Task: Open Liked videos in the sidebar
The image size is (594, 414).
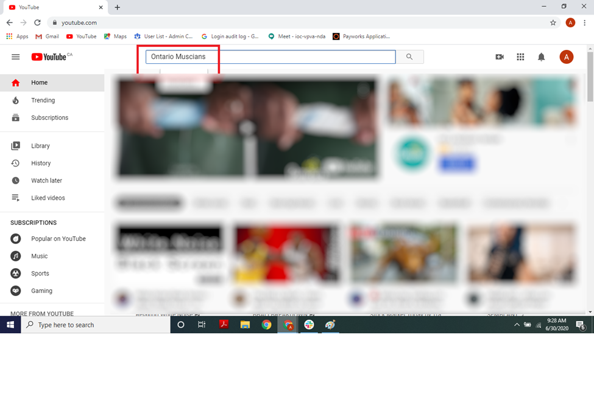Action: [x=52, y=198]
